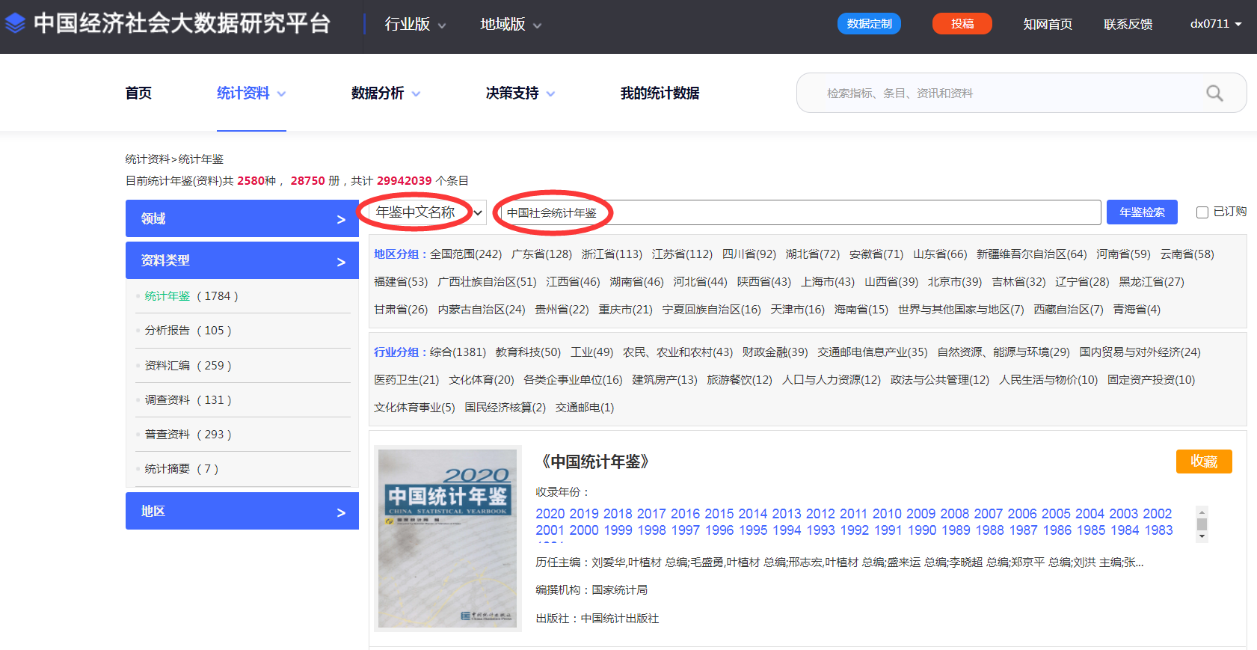Filter by region 广东省(128)

(541, 254)
